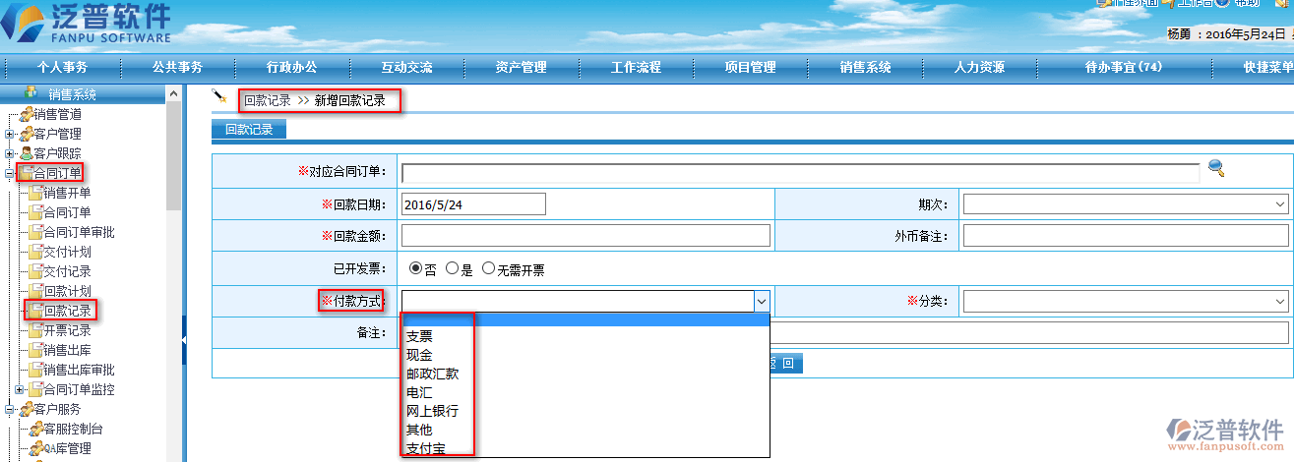Open 销售系统 in the top navigation
This screenshot has width=1294, height=462.
click(x=865, y=68)
